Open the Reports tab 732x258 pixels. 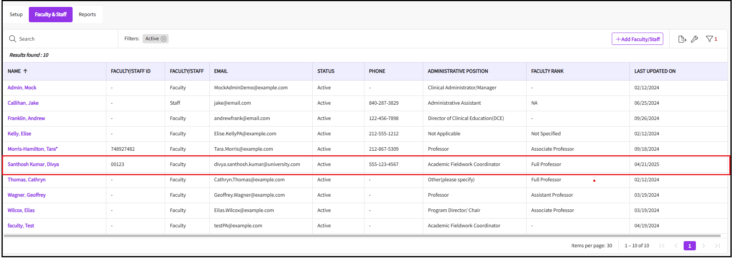point(87,15)
